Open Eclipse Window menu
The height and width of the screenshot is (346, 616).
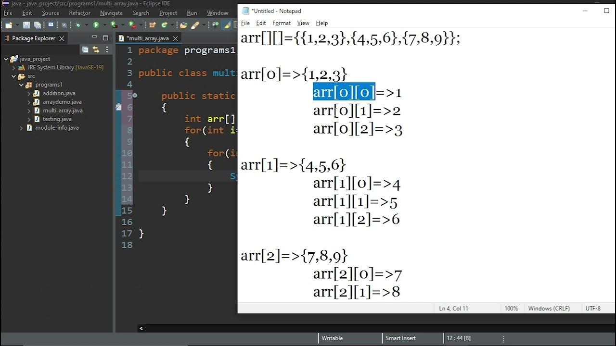click(x=218, y=13)
